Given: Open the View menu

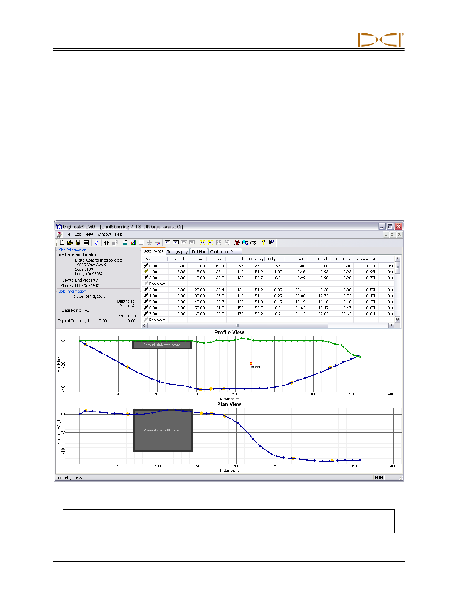Looking at the screenshot, I should click(89, 235).
